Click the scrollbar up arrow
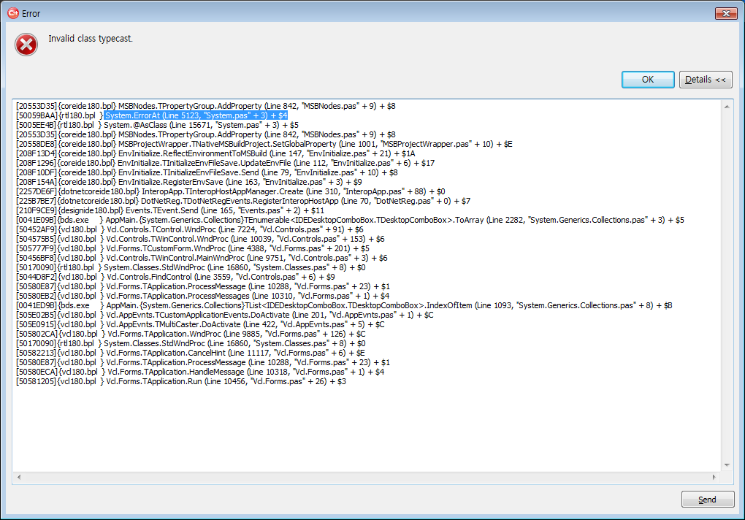The width and height of the screenshot is (745, 520). coord(727,107)
